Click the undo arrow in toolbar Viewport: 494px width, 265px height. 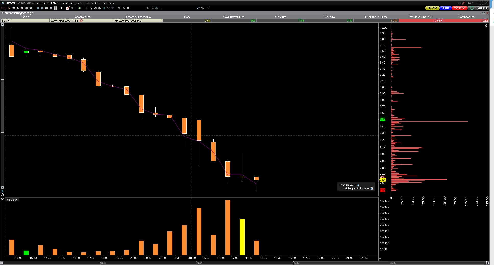coord(95,8)
